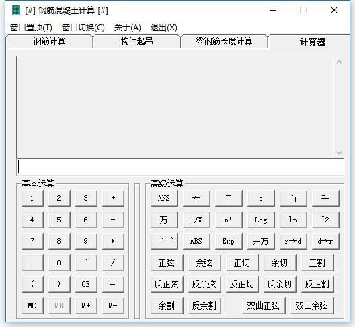Click the power caret key
This screenshot has width=355, height=327.
86,263
